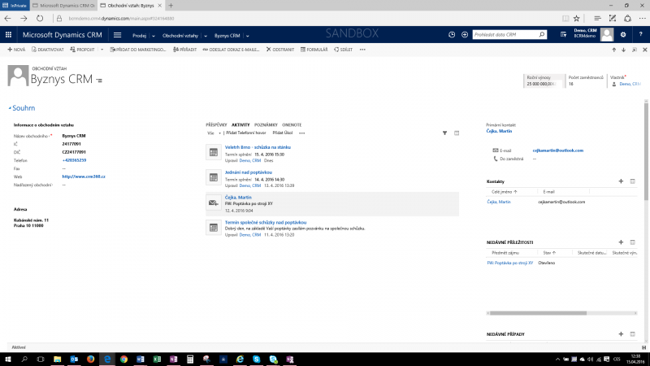Open settings gear in CRM header
The image size is (650, 366).
[x=623, y=35]
